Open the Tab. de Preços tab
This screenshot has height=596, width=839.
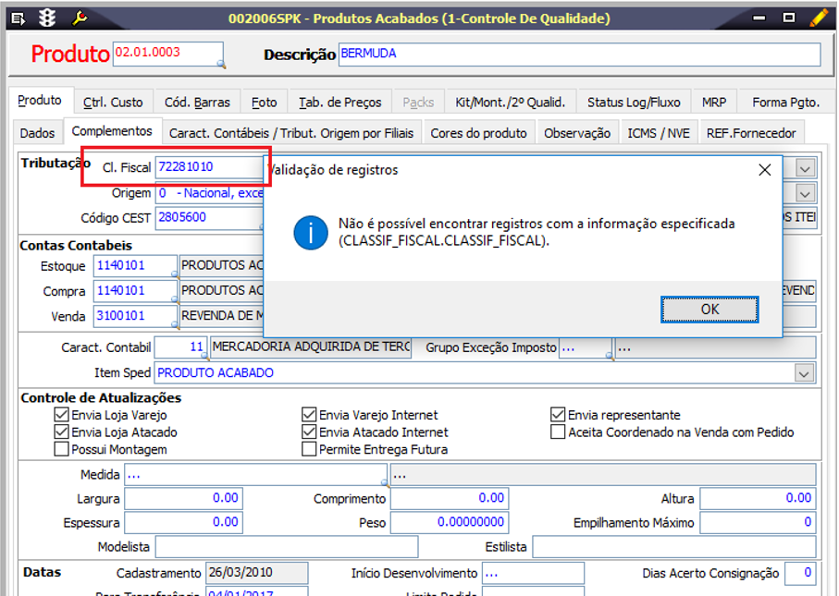pyautogui.click(x=339, y=103)
